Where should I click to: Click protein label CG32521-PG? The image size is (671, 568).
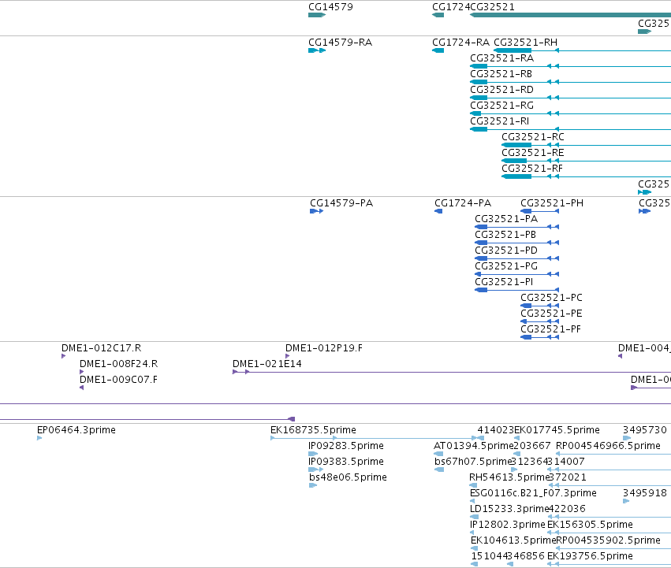(x=506, y=266)
